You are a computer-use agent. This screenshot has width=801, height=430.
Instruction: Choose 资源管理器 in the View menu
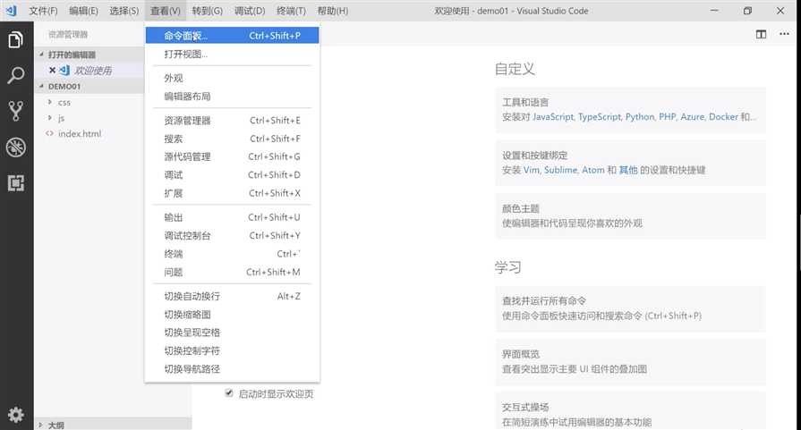[x=233, y=121]
